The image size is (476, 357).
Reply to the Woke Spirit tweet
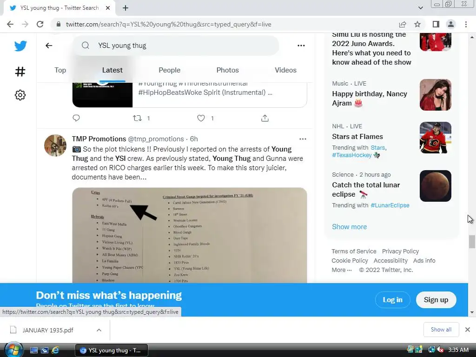pyautogui.click(x=76, y=118)
